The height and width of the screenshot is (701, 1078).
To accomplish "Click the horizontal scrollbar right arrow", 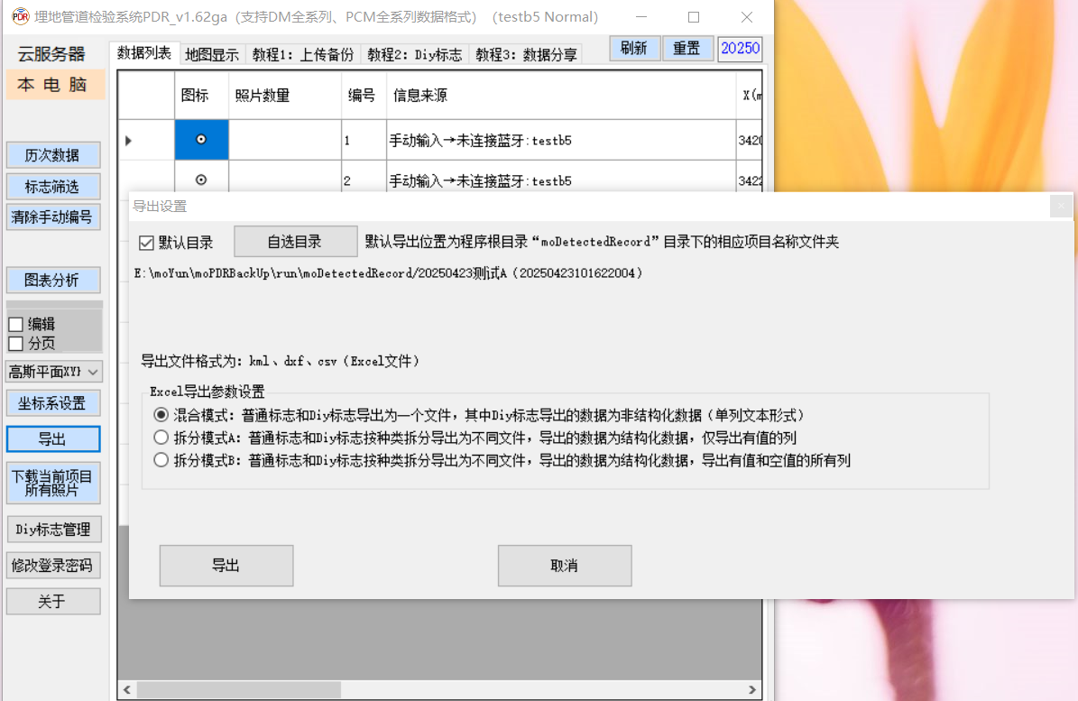I will pyautogui.click(x=753, y=689).
